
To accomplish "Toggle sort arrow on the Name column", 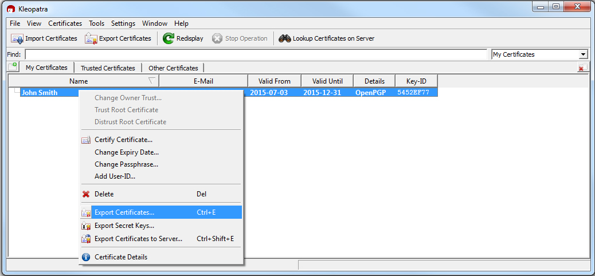I will pos(152,81).
